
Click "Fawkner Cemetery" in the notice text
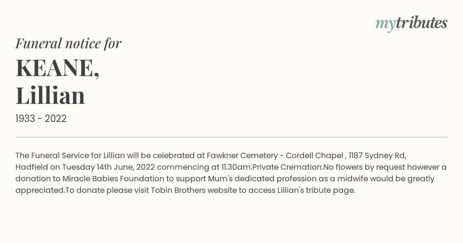(x=242, y=155)
